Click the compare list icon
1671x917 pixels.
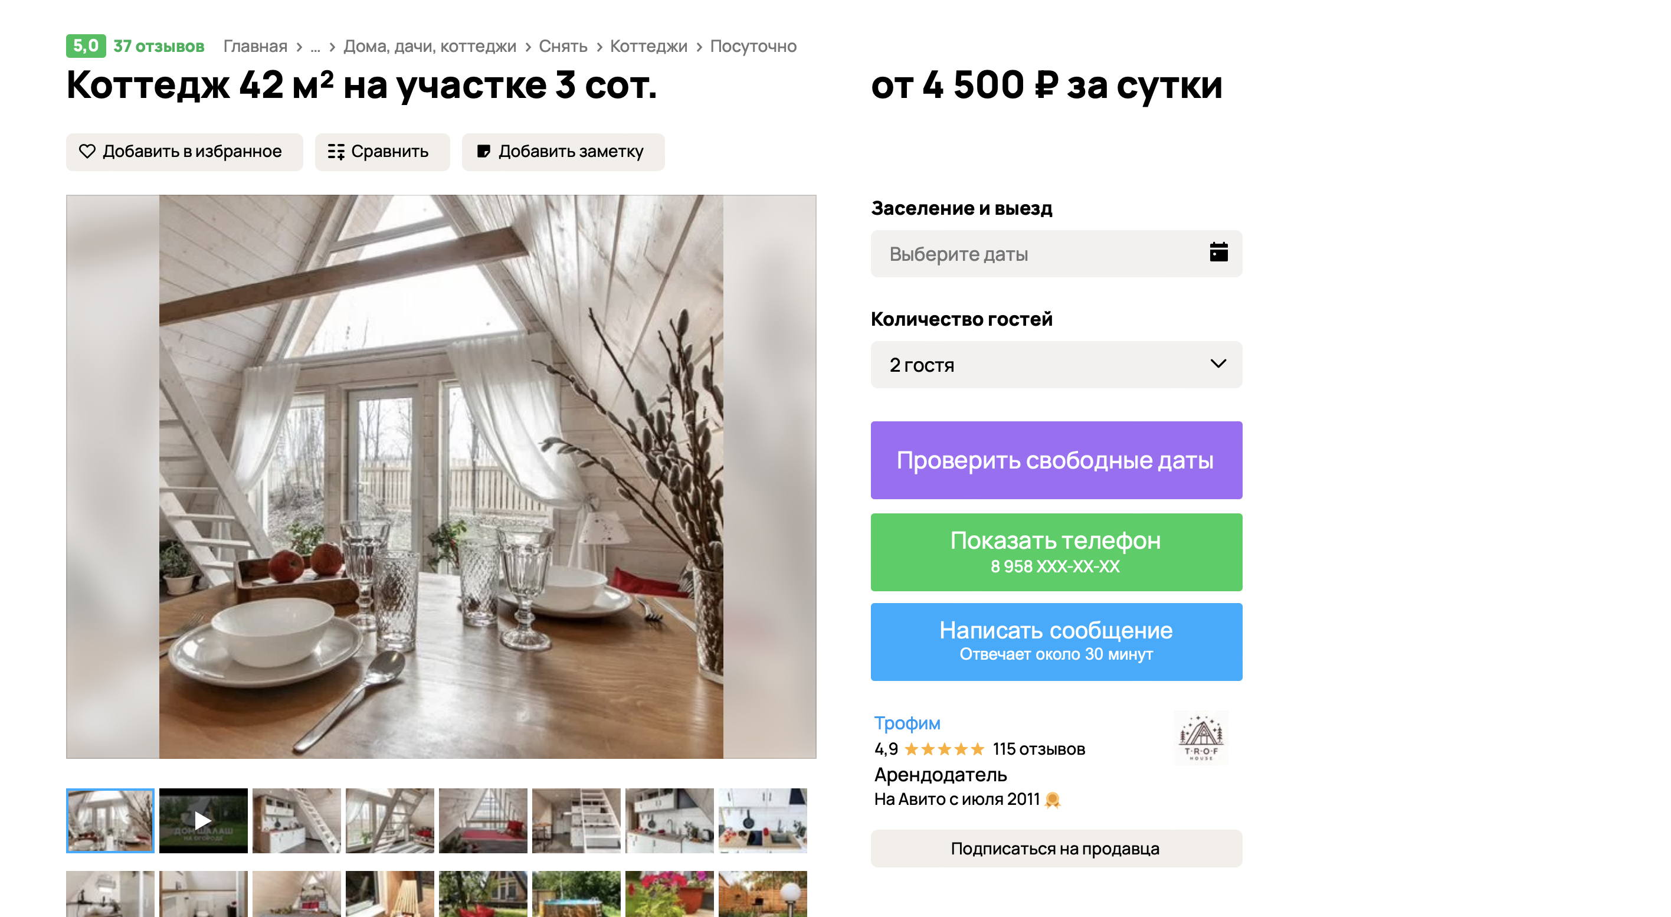pos(335,152)
